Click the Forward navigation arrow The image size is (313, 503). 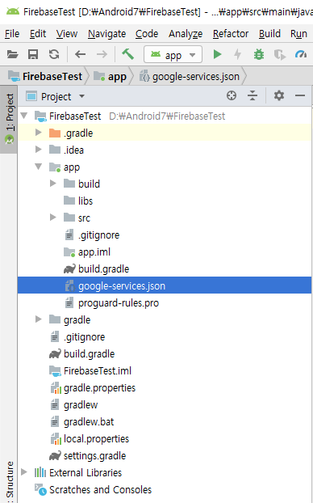(x=102, y=54)
